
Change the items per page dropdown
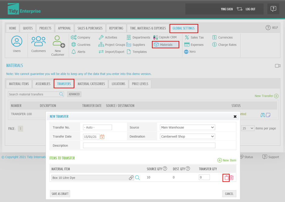[248, 128]
